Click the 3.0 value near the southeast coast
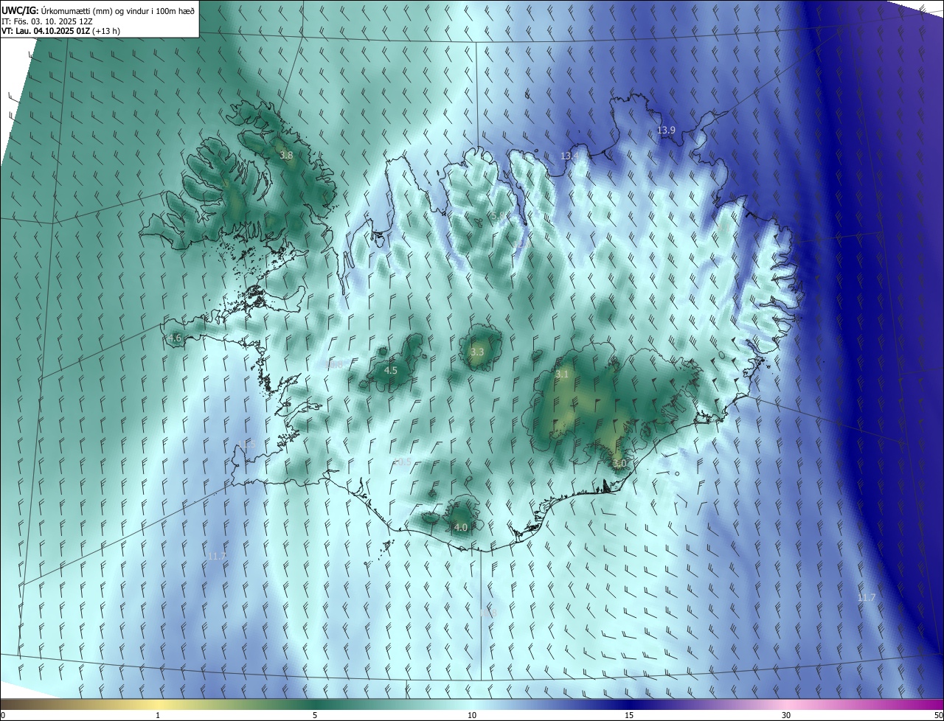Image resolution: width=944 pixels, height=721 pixels. pos(619,464)
